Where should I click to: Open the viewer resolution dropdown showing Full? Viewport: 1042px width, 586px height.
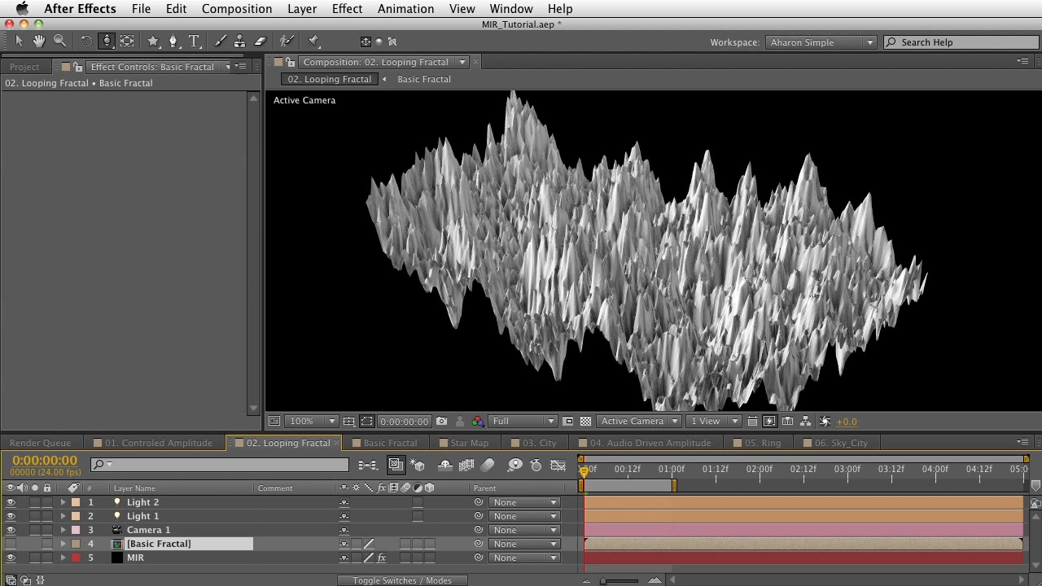tap(523, 422)
